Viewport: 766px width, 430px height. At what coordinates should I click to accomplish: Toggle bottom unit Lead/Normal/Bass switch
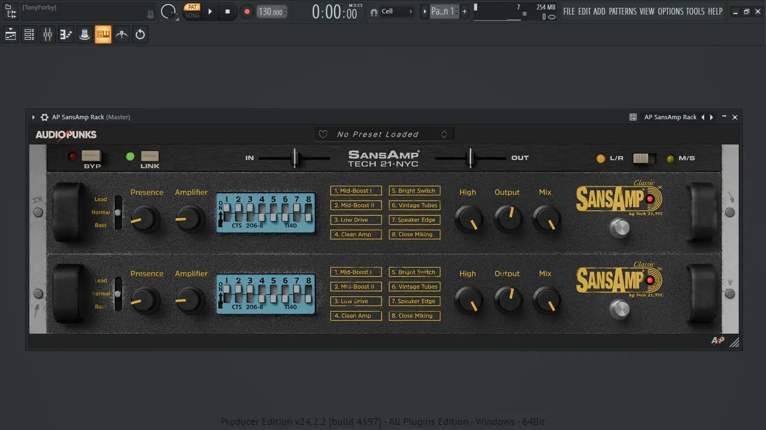(118, 293)
